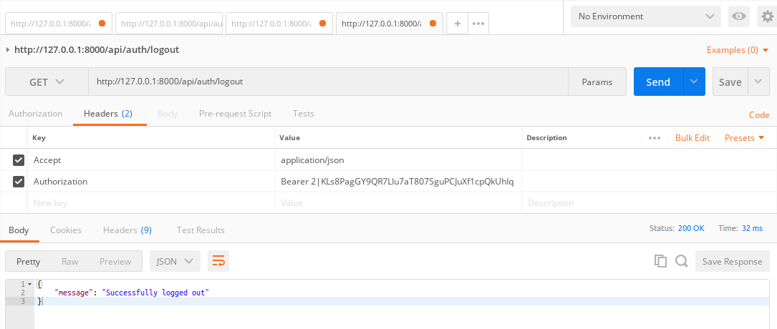Open manage environments gear icon
Image resolution: width=777 pixels, height=329 pixels.
coord(767,16)
